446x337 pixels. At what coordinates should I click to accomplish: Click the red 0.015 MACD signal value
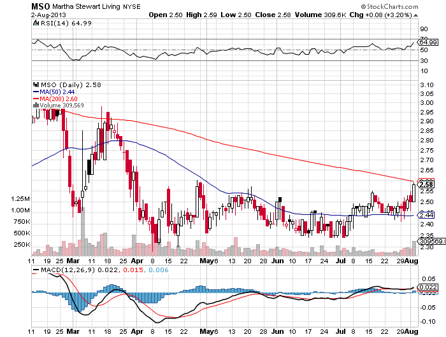click(x=133, y=270)
